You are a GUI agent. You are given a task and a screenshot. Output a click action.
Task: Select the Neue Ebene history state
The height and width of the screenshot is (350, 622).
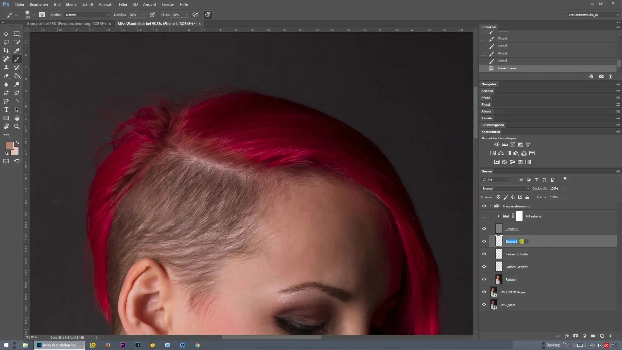pos(547,68)
